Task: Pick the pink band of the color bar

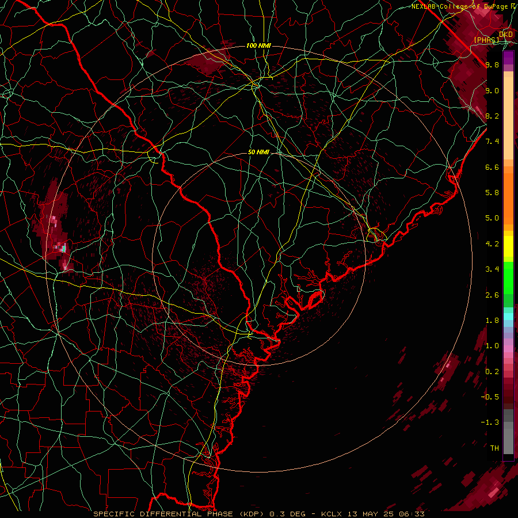Action: (x=508, y=349)
